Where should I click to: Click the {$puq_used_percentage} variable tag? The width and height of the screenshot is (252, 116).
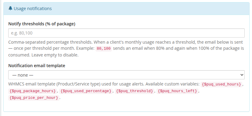pyautogui.click(x=86, y=91)
